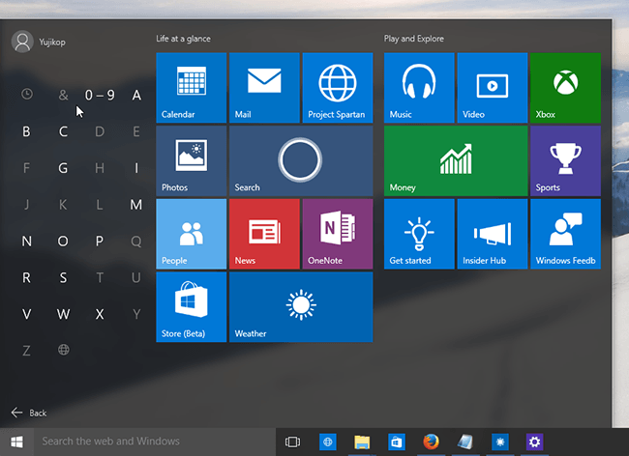Open Task View on the taskbar
Image resolution: width=629 pixels, height=456 pixels.
(x=292, y=442)
